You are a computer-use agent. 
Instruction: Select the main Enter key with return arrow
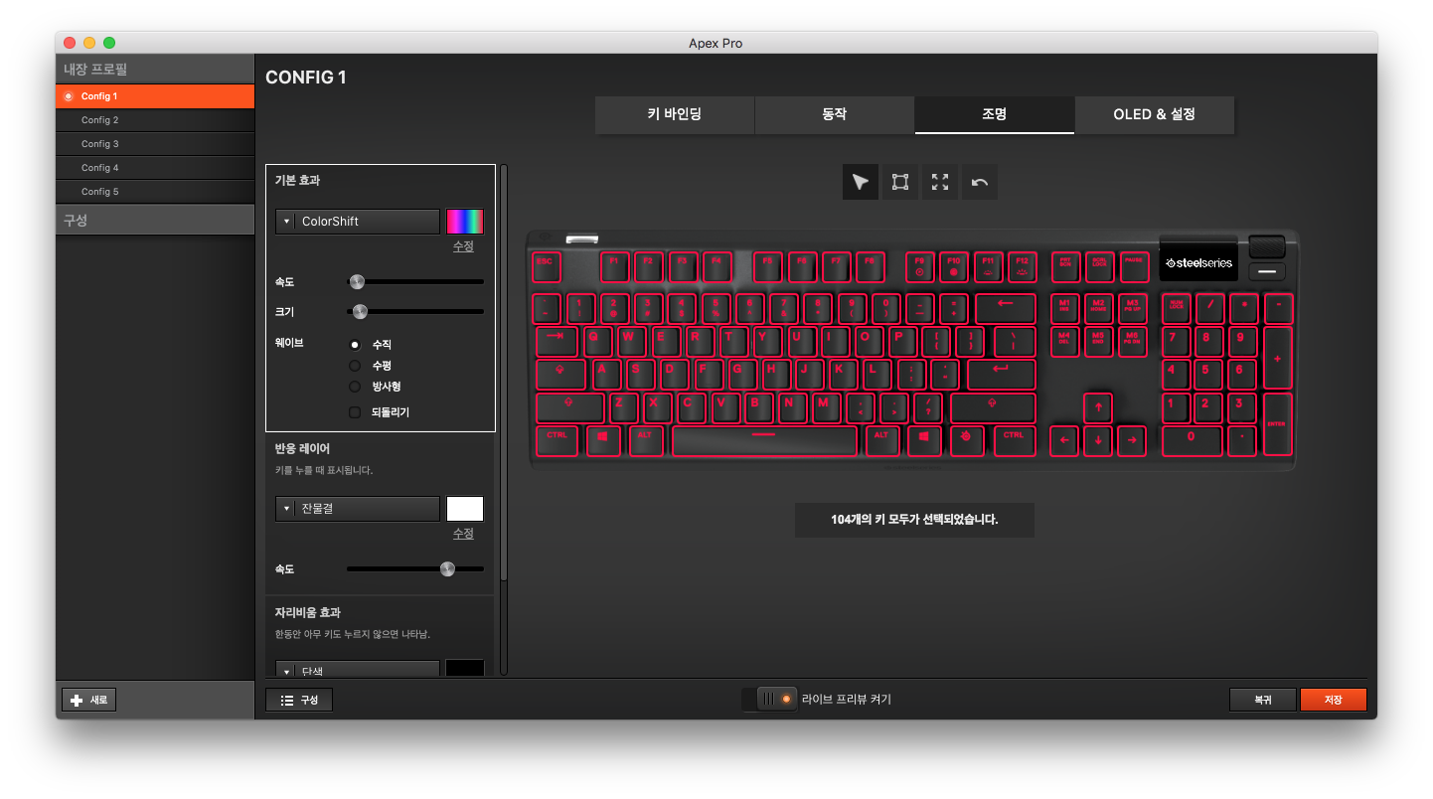pos(1001,374)
